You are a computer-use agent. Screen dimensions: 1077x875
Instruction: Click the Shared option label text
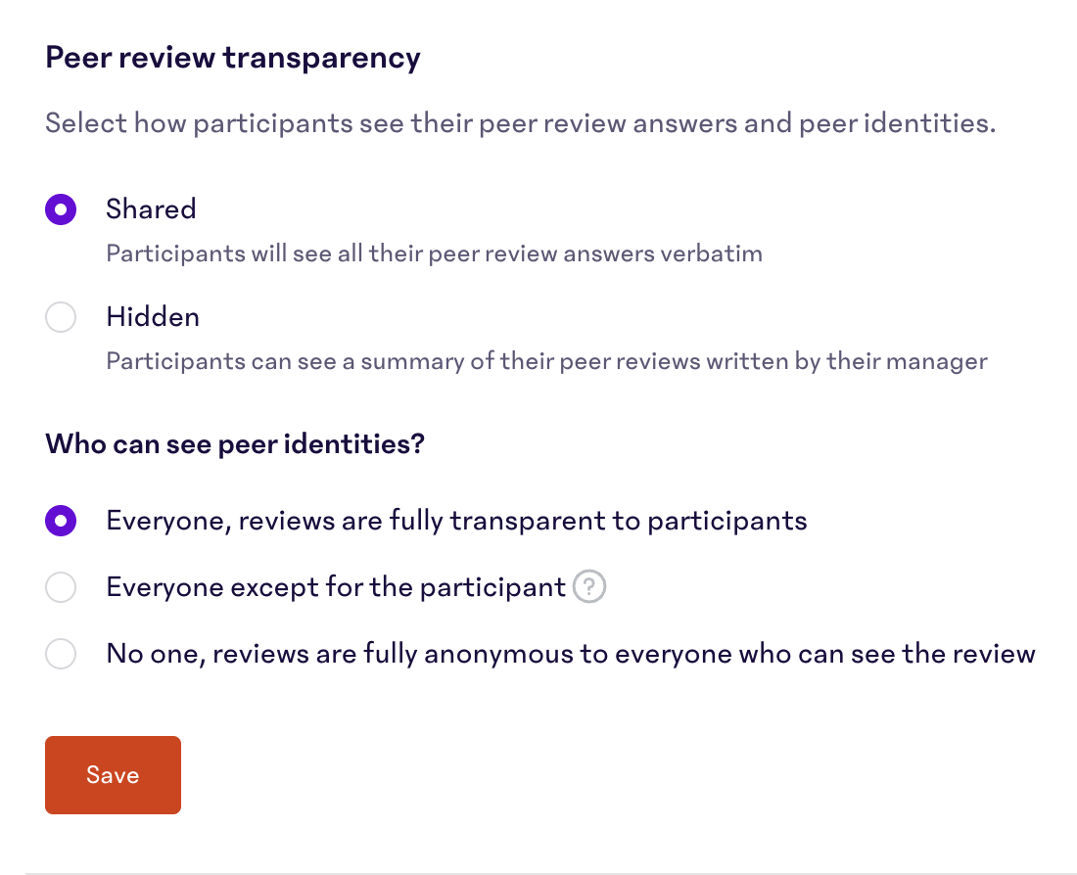point(151,208)
